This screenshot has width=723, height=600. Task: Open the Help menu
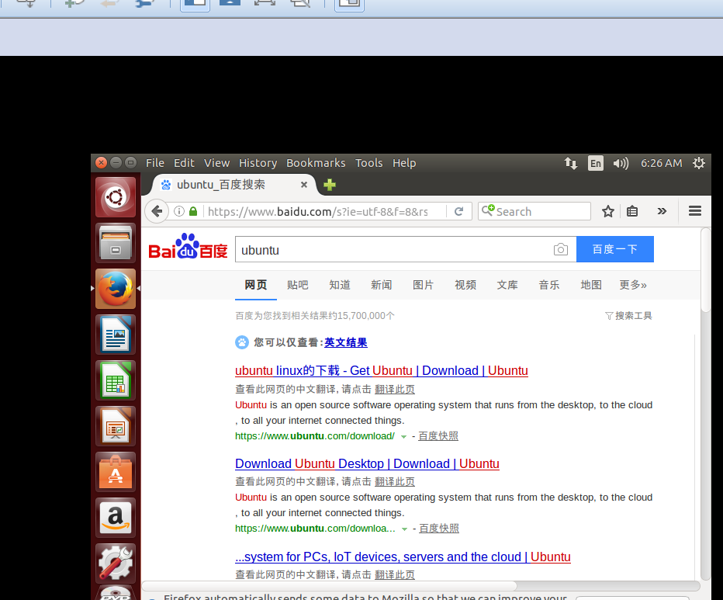pyautogui.click(x=404, y=163)
